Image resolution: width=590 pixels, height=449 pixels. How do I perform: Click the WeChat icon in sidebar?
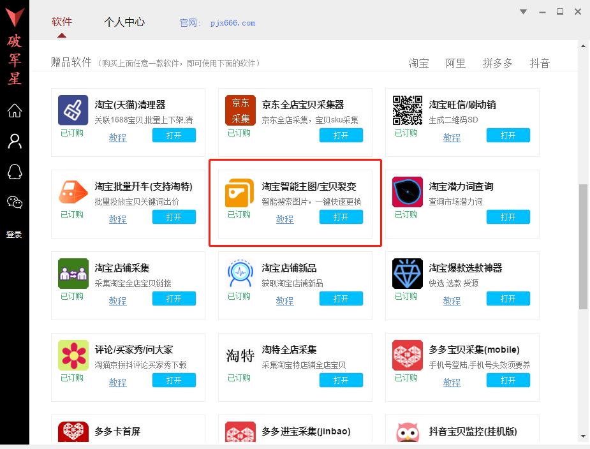(15, 202)
